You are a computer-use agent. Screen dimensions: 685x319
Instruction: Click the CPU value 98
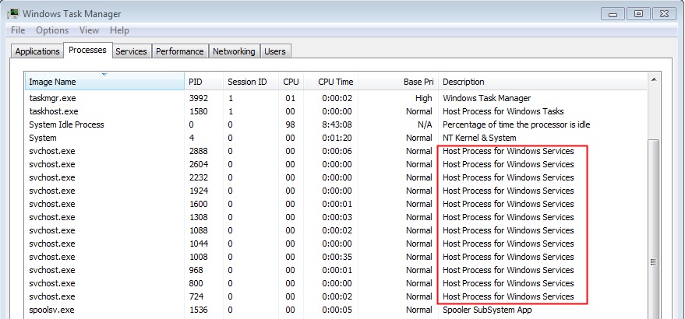(x=291, y=124)
